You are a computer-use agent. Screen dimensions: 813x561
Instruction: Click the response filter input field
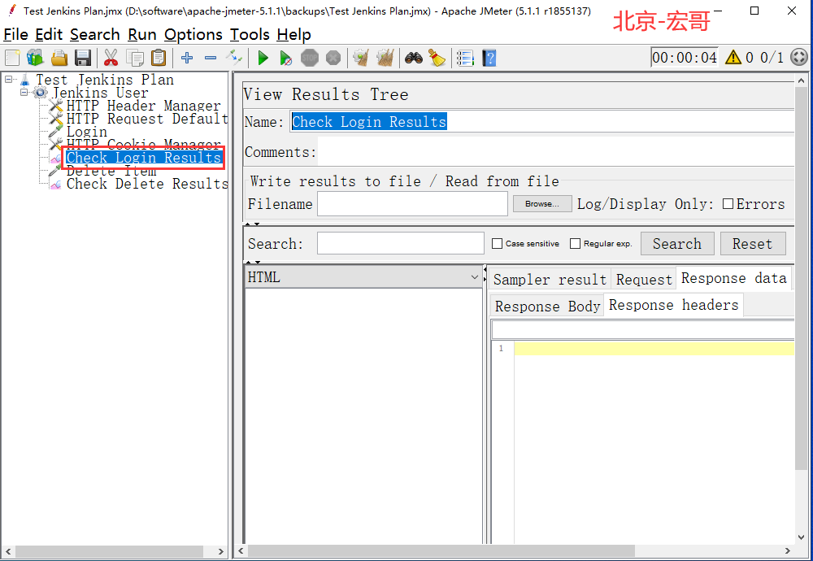(x=643, y=330)
